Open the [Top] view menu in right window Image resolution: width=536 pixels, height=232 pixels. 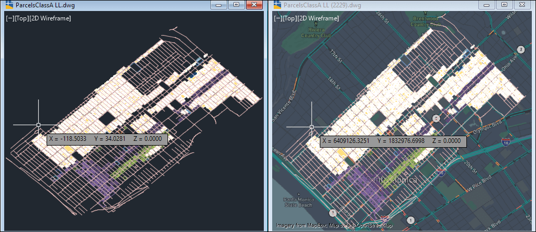coord(289,18)
